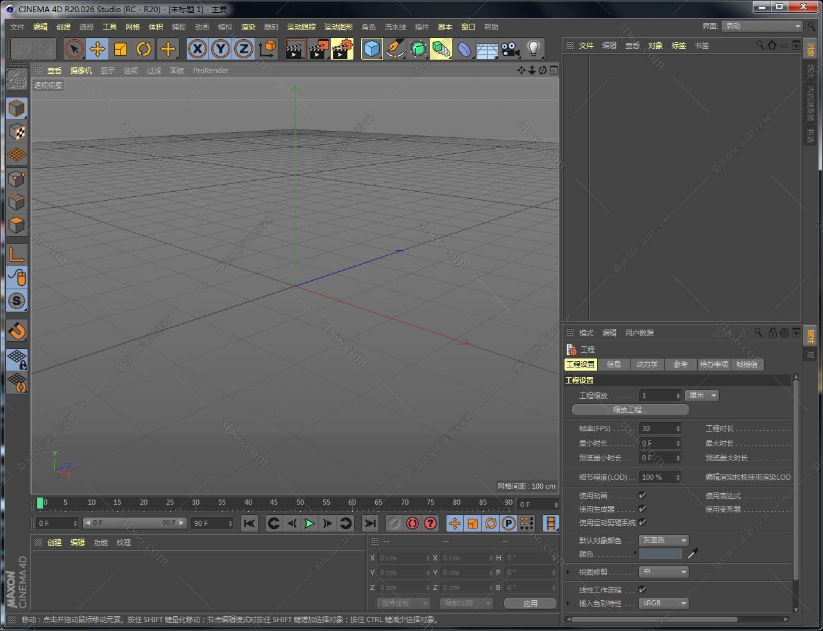Open the Cube primitive icon
This screenshot has height=631, width=823.
click(x=372, y=49)
